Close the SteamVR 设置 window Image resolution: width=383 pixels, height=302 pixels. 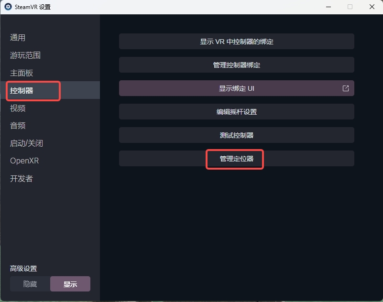point(372,7)
